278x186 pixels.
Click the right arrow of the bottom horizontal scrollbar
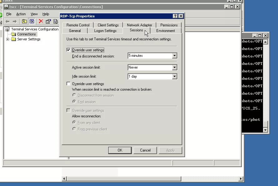point(241,179)
